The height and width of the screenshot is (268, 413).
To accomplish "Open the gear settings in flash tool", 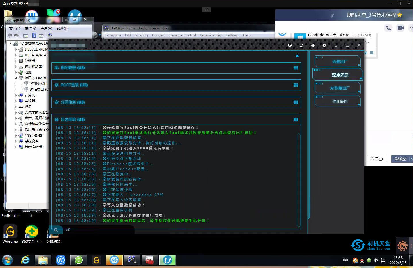I will coord(324,45).
